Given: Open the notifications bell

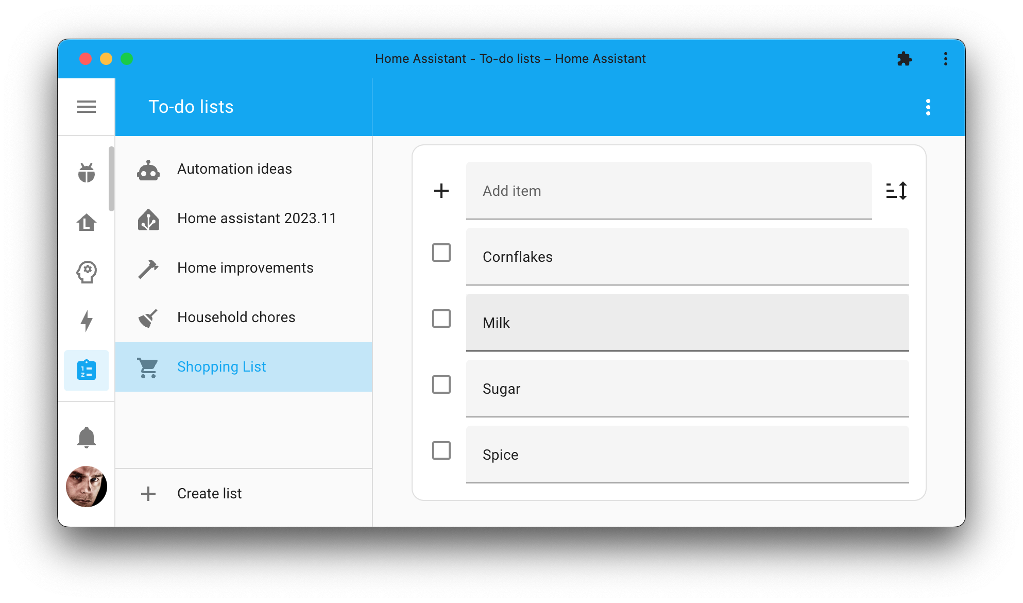Looking at the screenshot, I should click(87, 438).
